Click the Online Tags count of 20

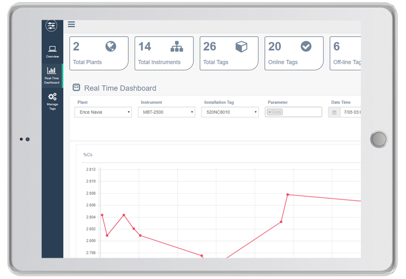275,47
